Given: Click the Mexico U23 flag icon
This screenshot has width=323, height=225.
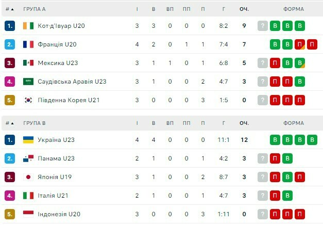Looking at the screenshot, I should pyautogui.click(x=28, y=63).
